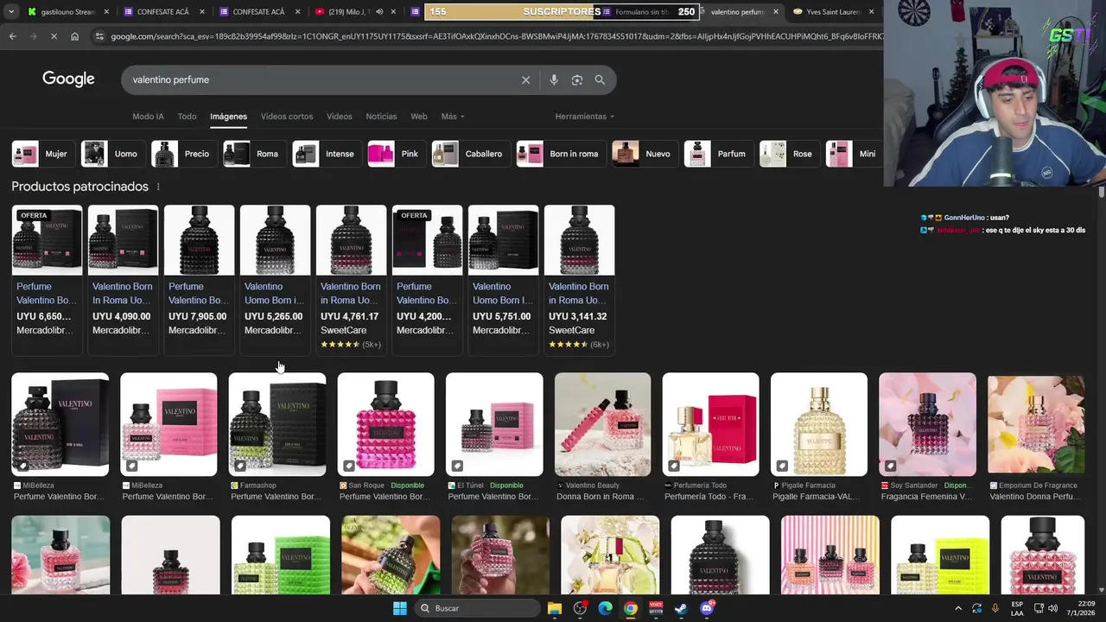
Task: Mute the YouTube Milo J tab
Action: pos(378,12)
